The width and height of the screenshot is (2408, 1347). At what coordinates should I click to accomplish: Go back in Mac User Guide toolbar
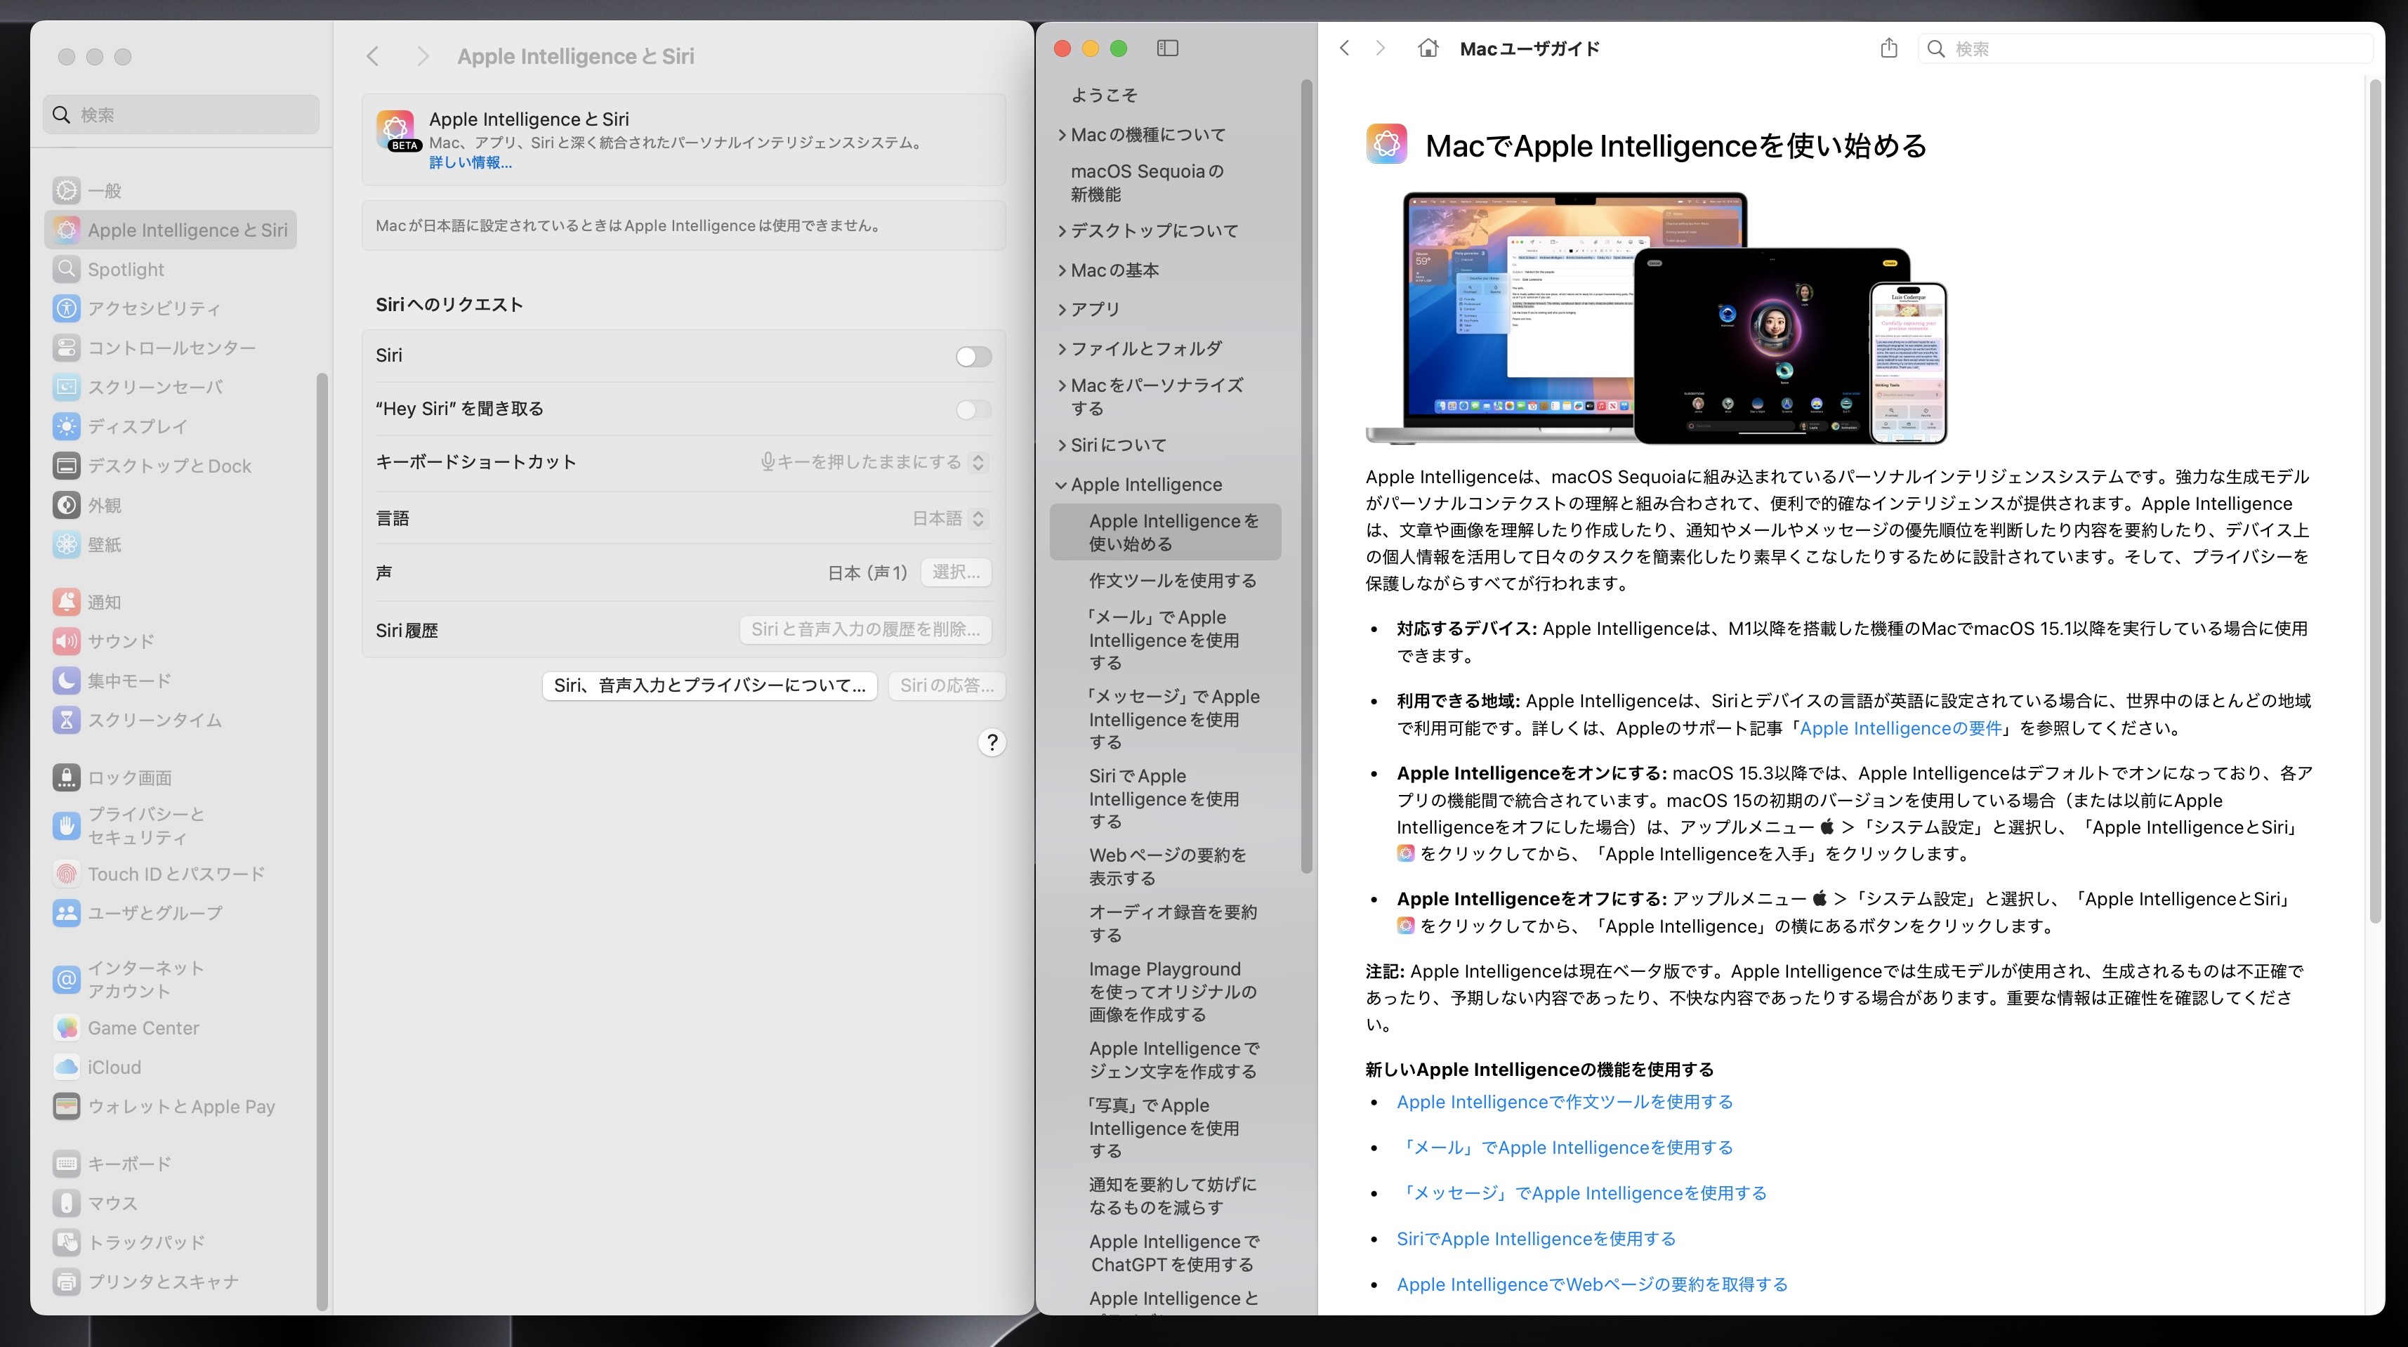pos(1344,48)
